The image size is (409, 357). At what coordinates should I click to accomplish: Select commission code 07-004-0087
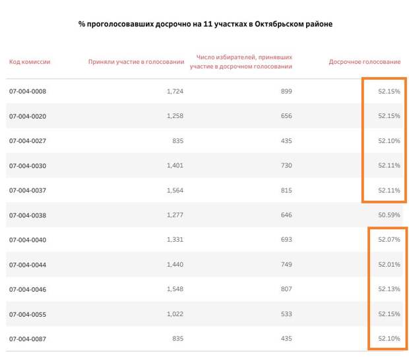pyautogui.click(x=28, y=339)
